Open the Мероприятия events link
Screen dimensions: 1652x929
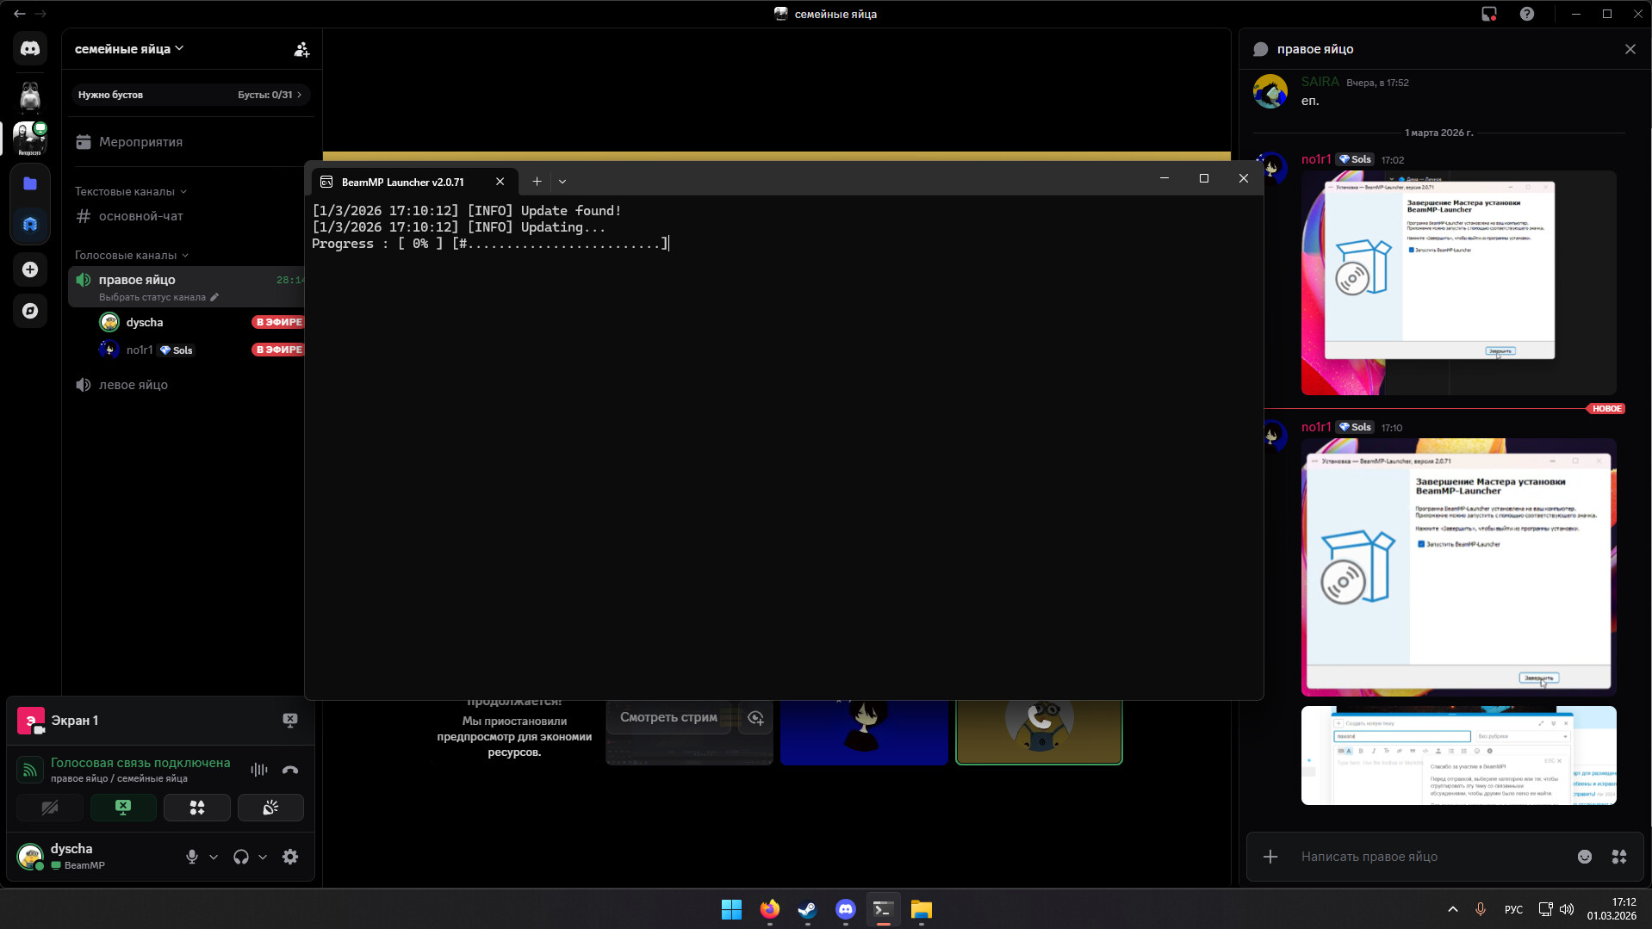140,142
